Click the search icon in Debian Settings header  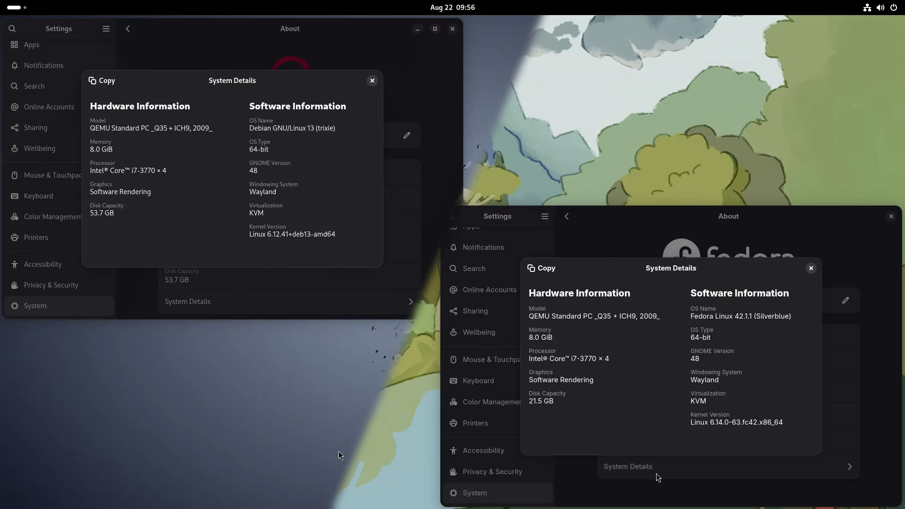point(12,29)
